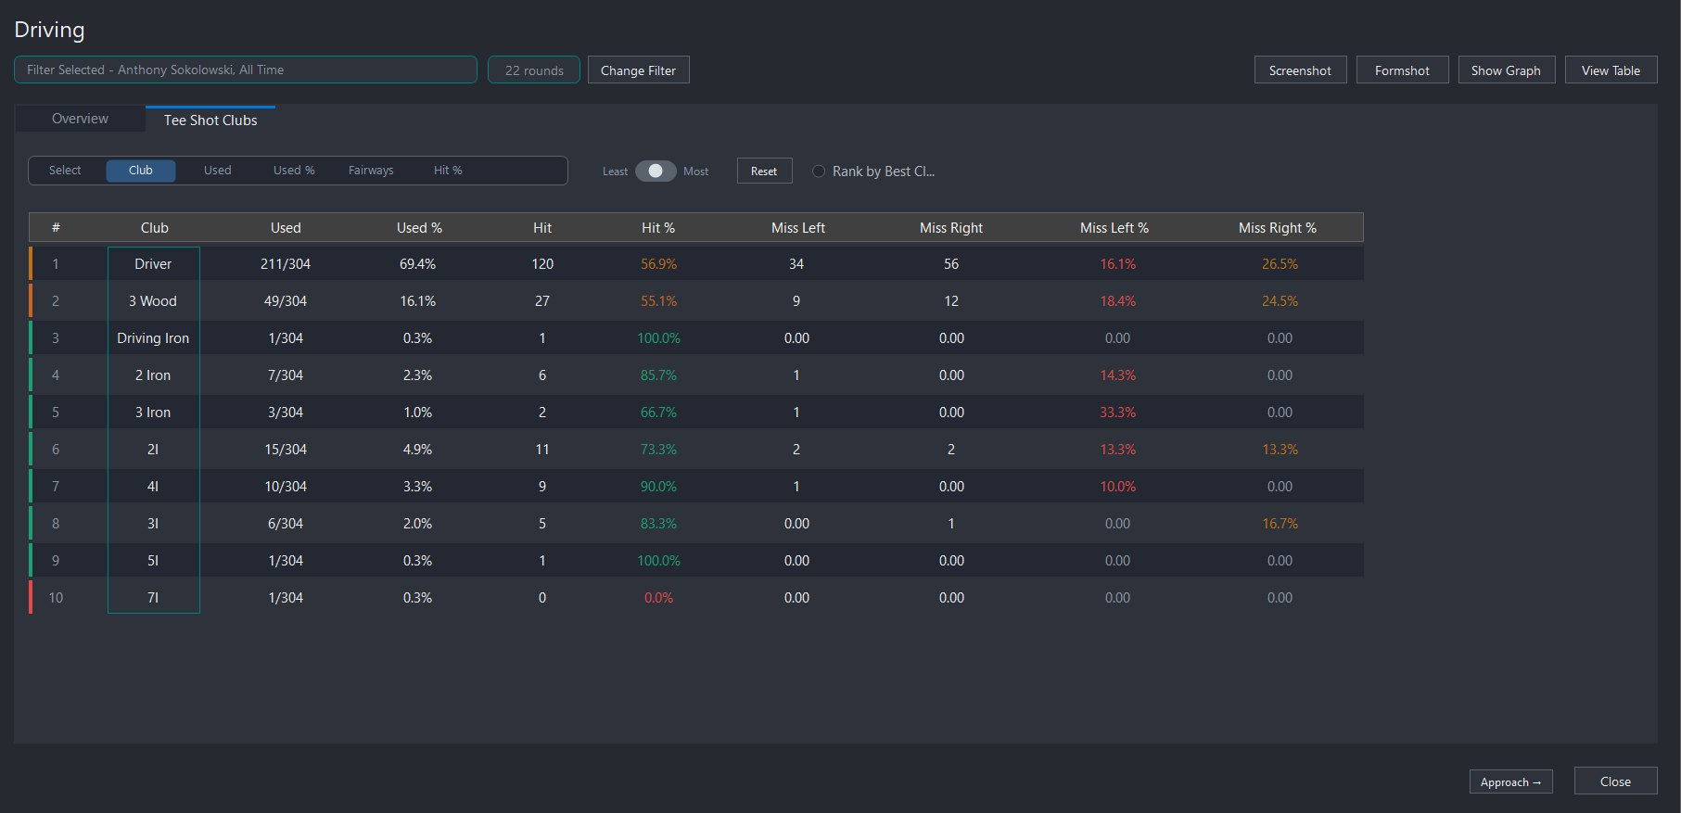The image size is (1681, 813).
Task: Select the 7I club cell
Action: click(x=153, y=598)
